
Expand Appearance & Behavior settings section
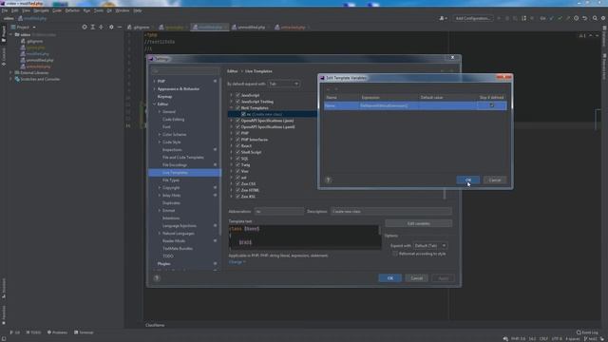pos(154,88)
